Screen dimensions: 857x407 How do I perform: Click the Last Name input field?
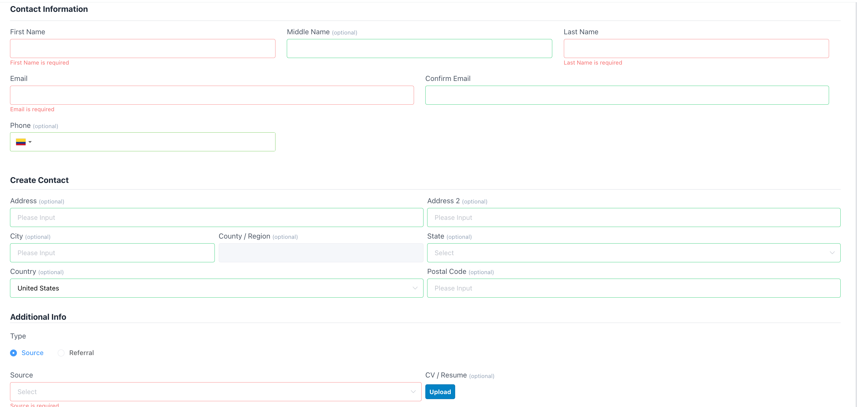(x=696, y=49)
